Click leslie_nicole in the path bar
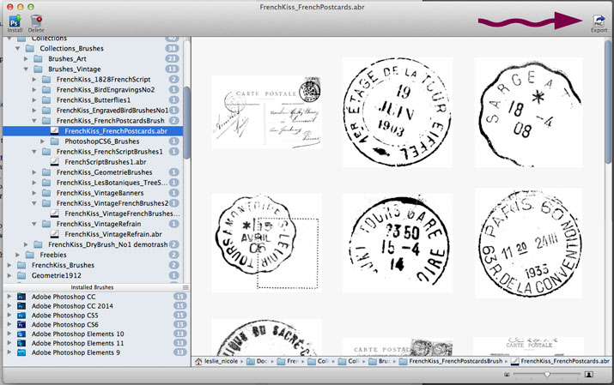Screen dimensions: 614x385 221,362
